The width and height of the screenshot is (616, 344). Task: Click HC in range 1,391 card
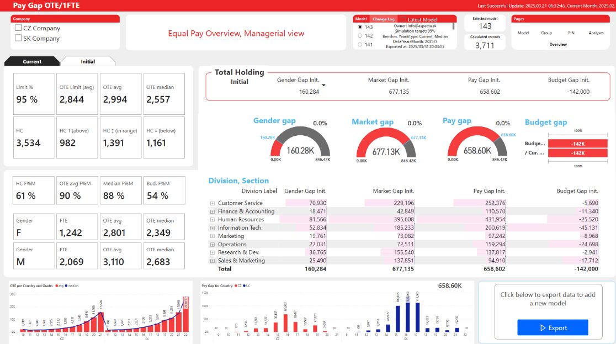(x=121, y=137)
